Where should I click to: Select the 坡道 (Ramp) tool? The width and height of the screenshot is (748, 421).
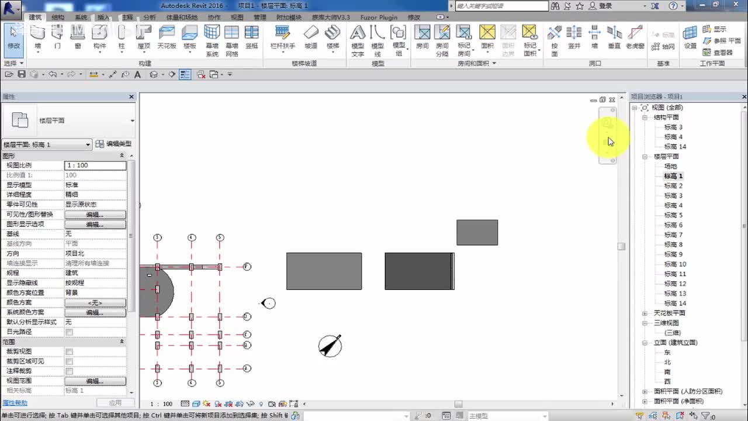pyautogui.click(x=311, y=37)
